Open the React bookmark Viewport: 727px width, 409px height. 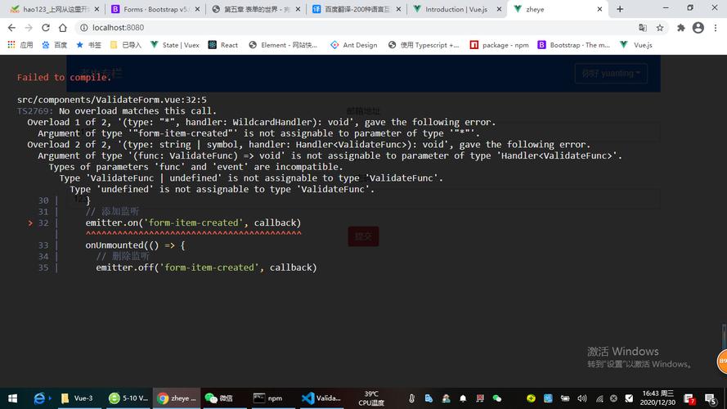223,45
